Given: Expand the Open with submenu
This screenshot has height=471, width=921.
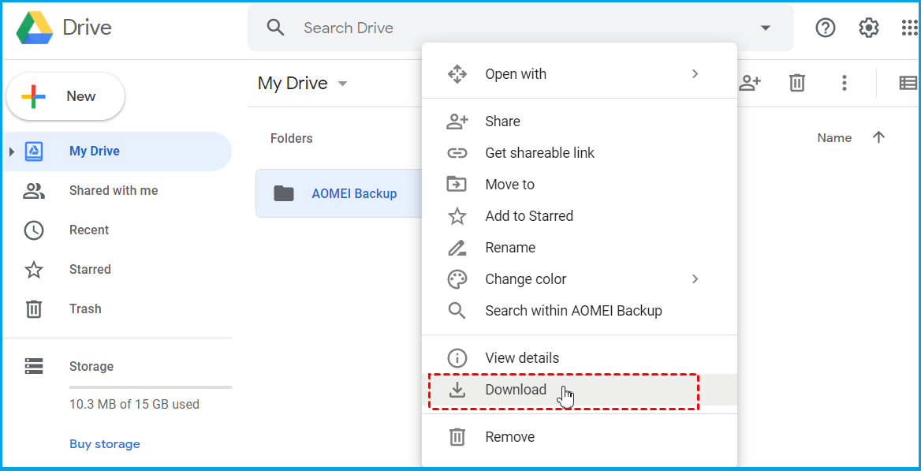Looking at the screenshot, I should click(516, 73).
